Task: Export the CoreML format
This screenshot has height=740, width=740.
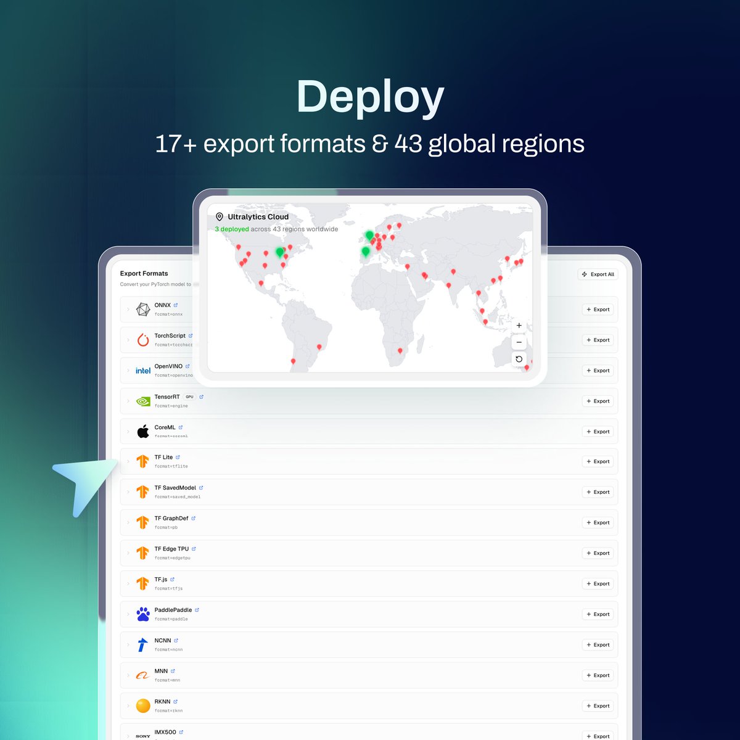Action: pyautogui.click(x=598, y=432)
